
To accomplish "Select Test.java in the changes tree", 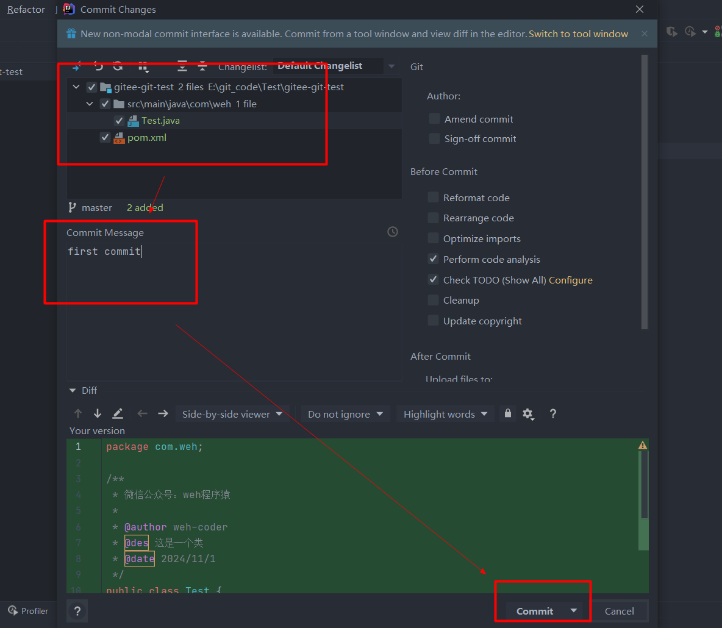I will [161, 121].
